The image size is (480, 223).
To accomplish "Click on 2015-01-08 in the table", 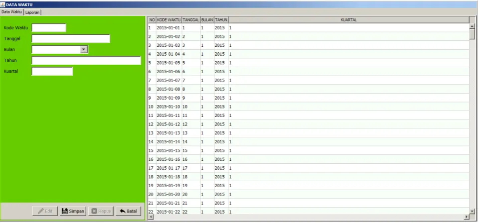I will pos(168,89).
